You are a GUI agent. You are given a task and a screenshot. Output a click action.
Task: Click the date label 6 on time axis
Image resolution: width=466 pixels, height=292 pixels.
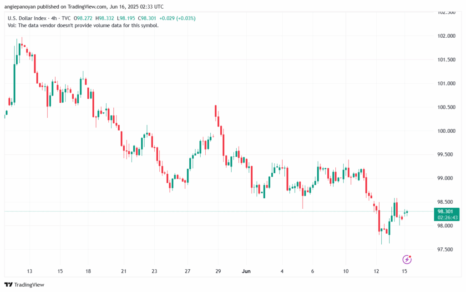(313, 271)
